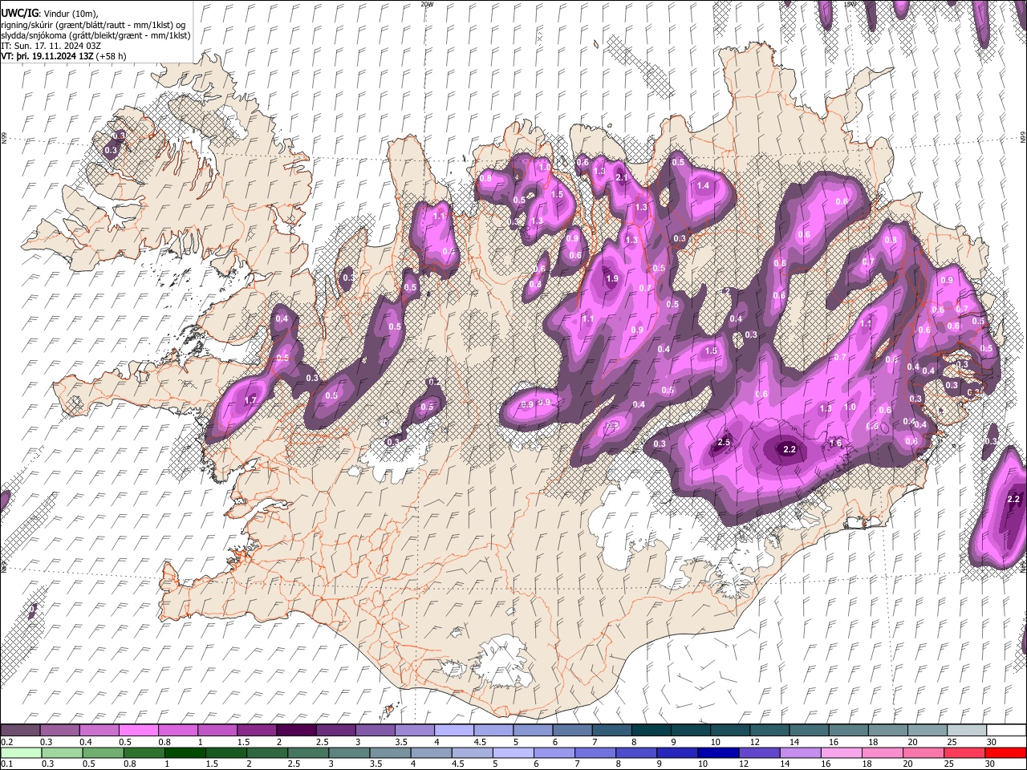Pick the bright red swatch ending the rain legend
Image resolution: width=1027 pixels, height=770 pixels.
(1005, 752)
